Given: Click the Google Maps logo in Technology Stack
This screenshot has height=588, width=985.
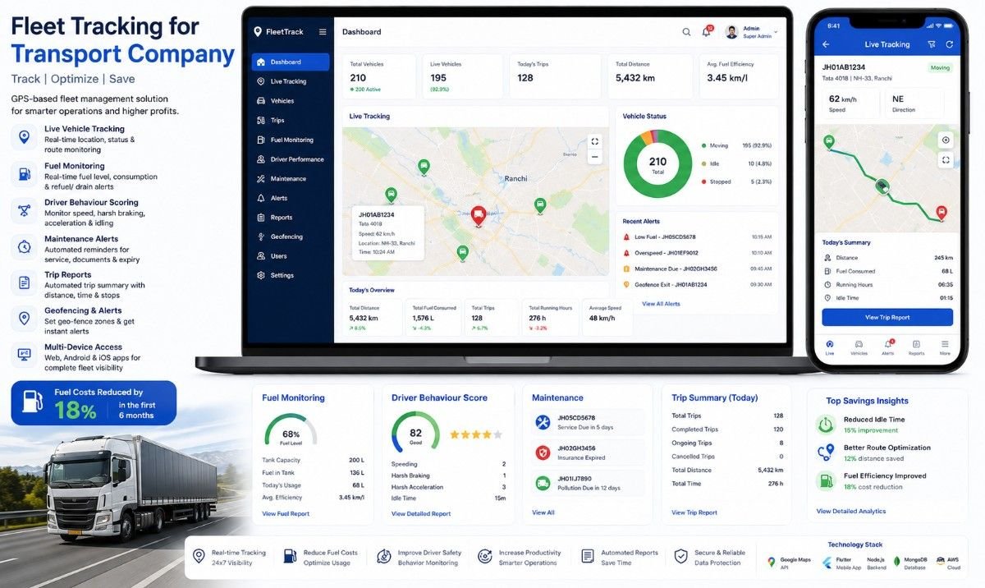Looking at the screenshot, I should (x=772, y=563).
